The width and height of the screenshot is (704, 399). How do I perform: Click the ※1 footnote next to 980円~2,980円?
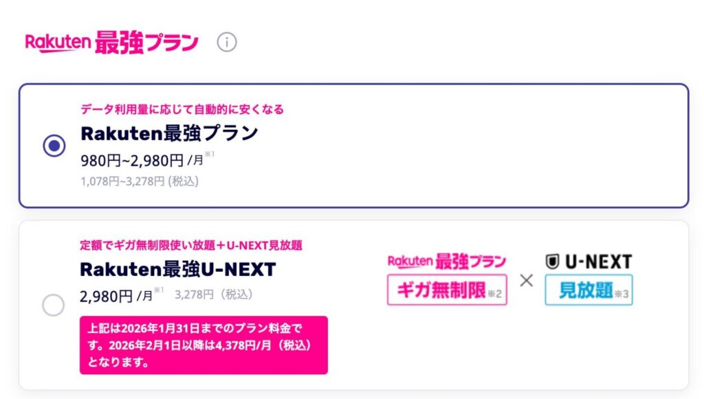pyautogui.click(x=209, y=155)
